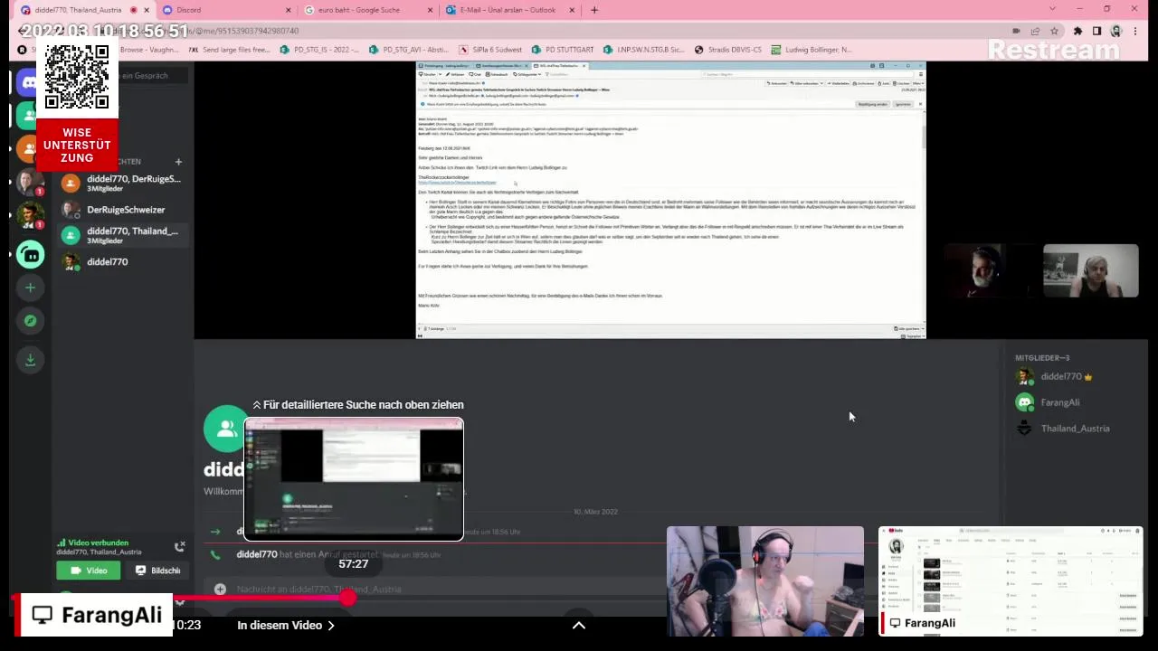The height and width of the screenshot is (651, 1158).
Task: Click the Bildschirm share button
Action: (x=157, y=571)
